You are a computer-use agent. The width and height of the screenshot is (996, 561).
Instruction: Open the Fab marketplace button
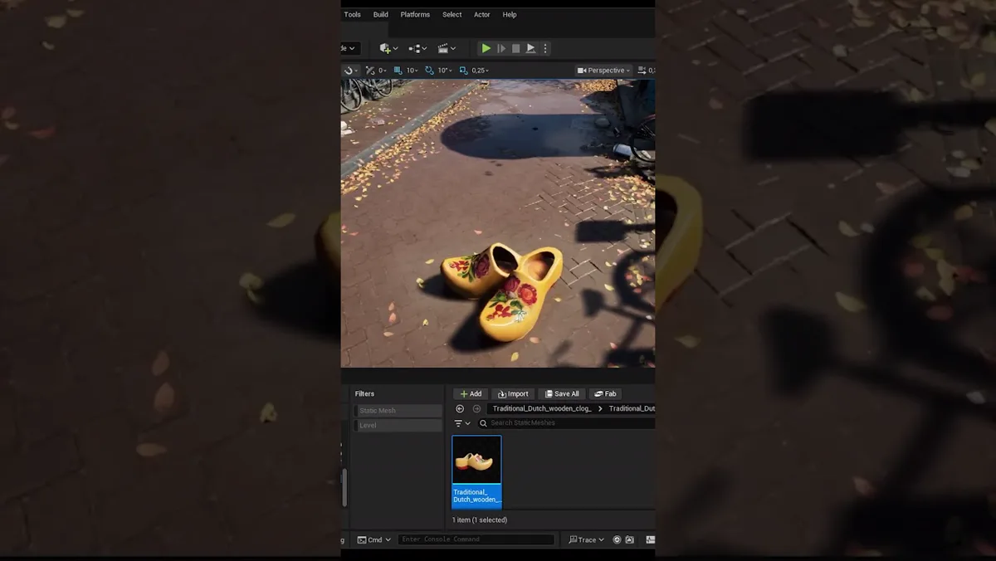[605, 394]
